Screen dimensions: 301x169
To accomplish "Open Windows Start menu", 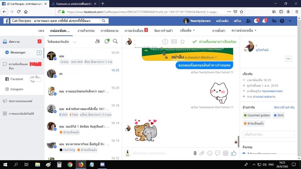I will tap(5, 165).
